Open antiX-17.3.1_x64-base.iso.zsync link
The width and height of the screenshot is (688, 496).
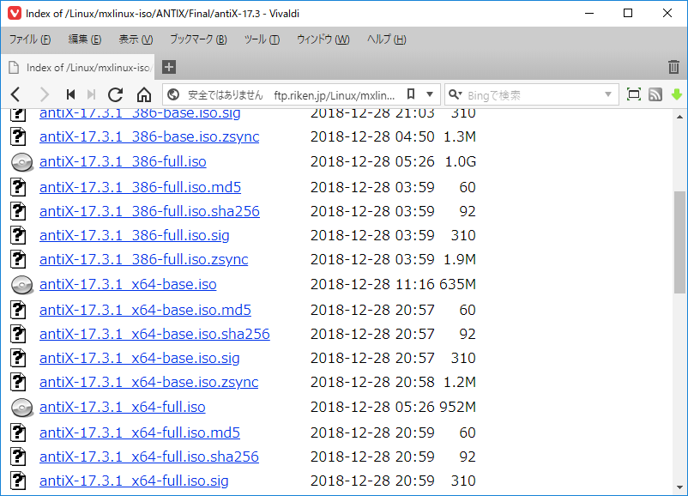click(148, 383)
